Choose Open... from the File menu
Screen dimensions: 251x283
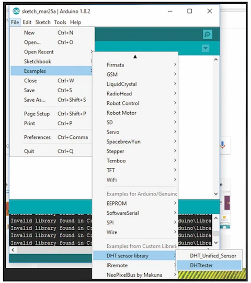pos(51,42)
